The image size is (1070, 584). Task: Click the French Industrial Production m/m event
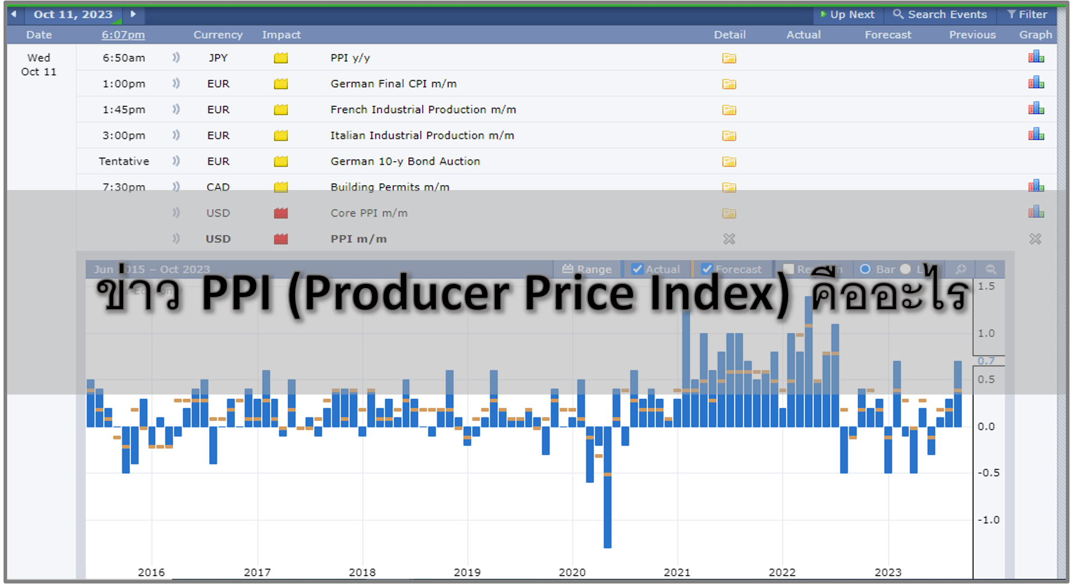tap(423, 109)
